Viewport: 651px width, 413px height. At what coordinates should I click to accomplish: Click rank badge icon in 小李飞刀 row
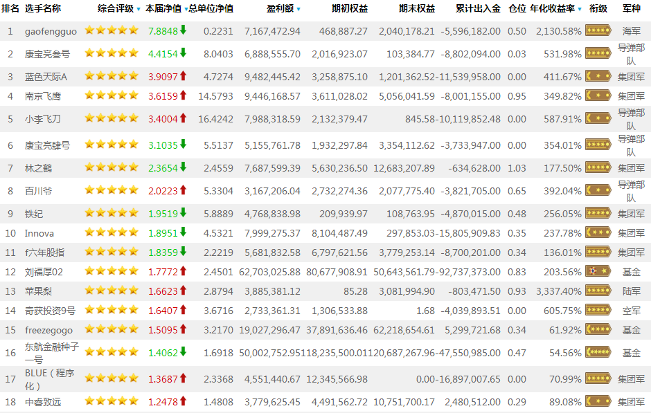(x=598, y=118)
